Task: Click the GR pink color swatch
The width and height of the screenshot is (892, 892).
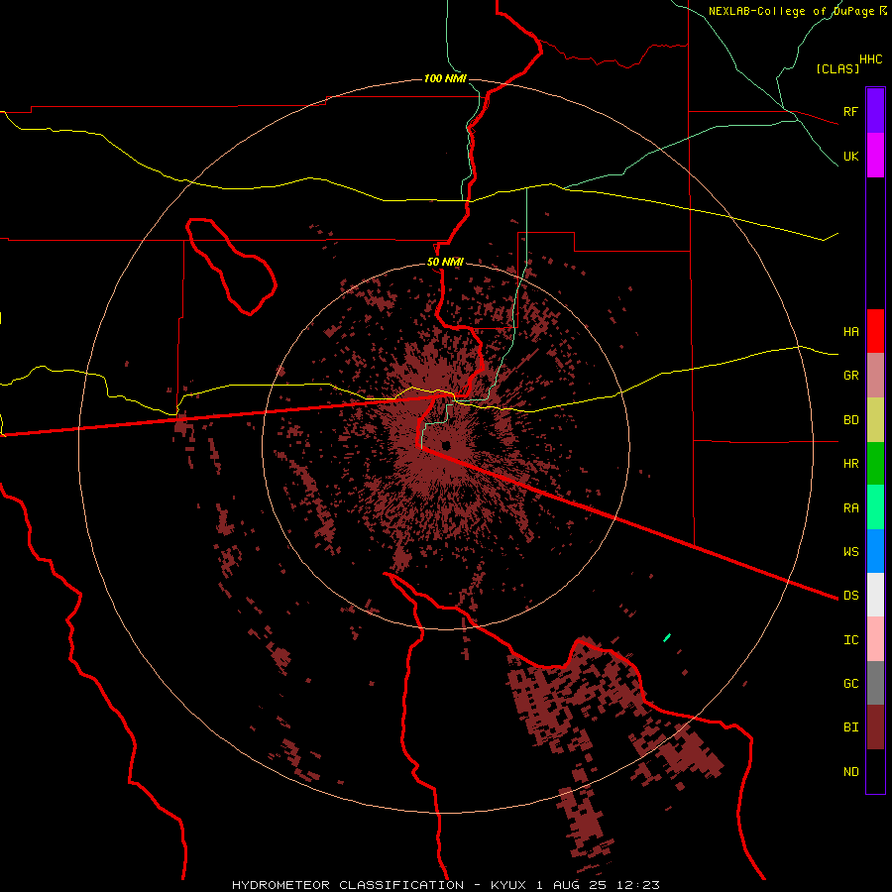Action: 875,376
